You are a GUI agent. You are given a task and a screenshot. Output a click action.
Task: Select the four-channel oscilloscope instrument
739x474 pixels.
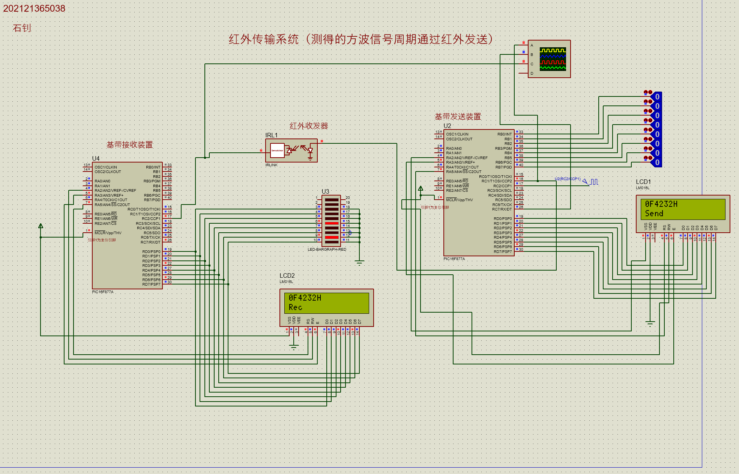click(x=549, y=59)
